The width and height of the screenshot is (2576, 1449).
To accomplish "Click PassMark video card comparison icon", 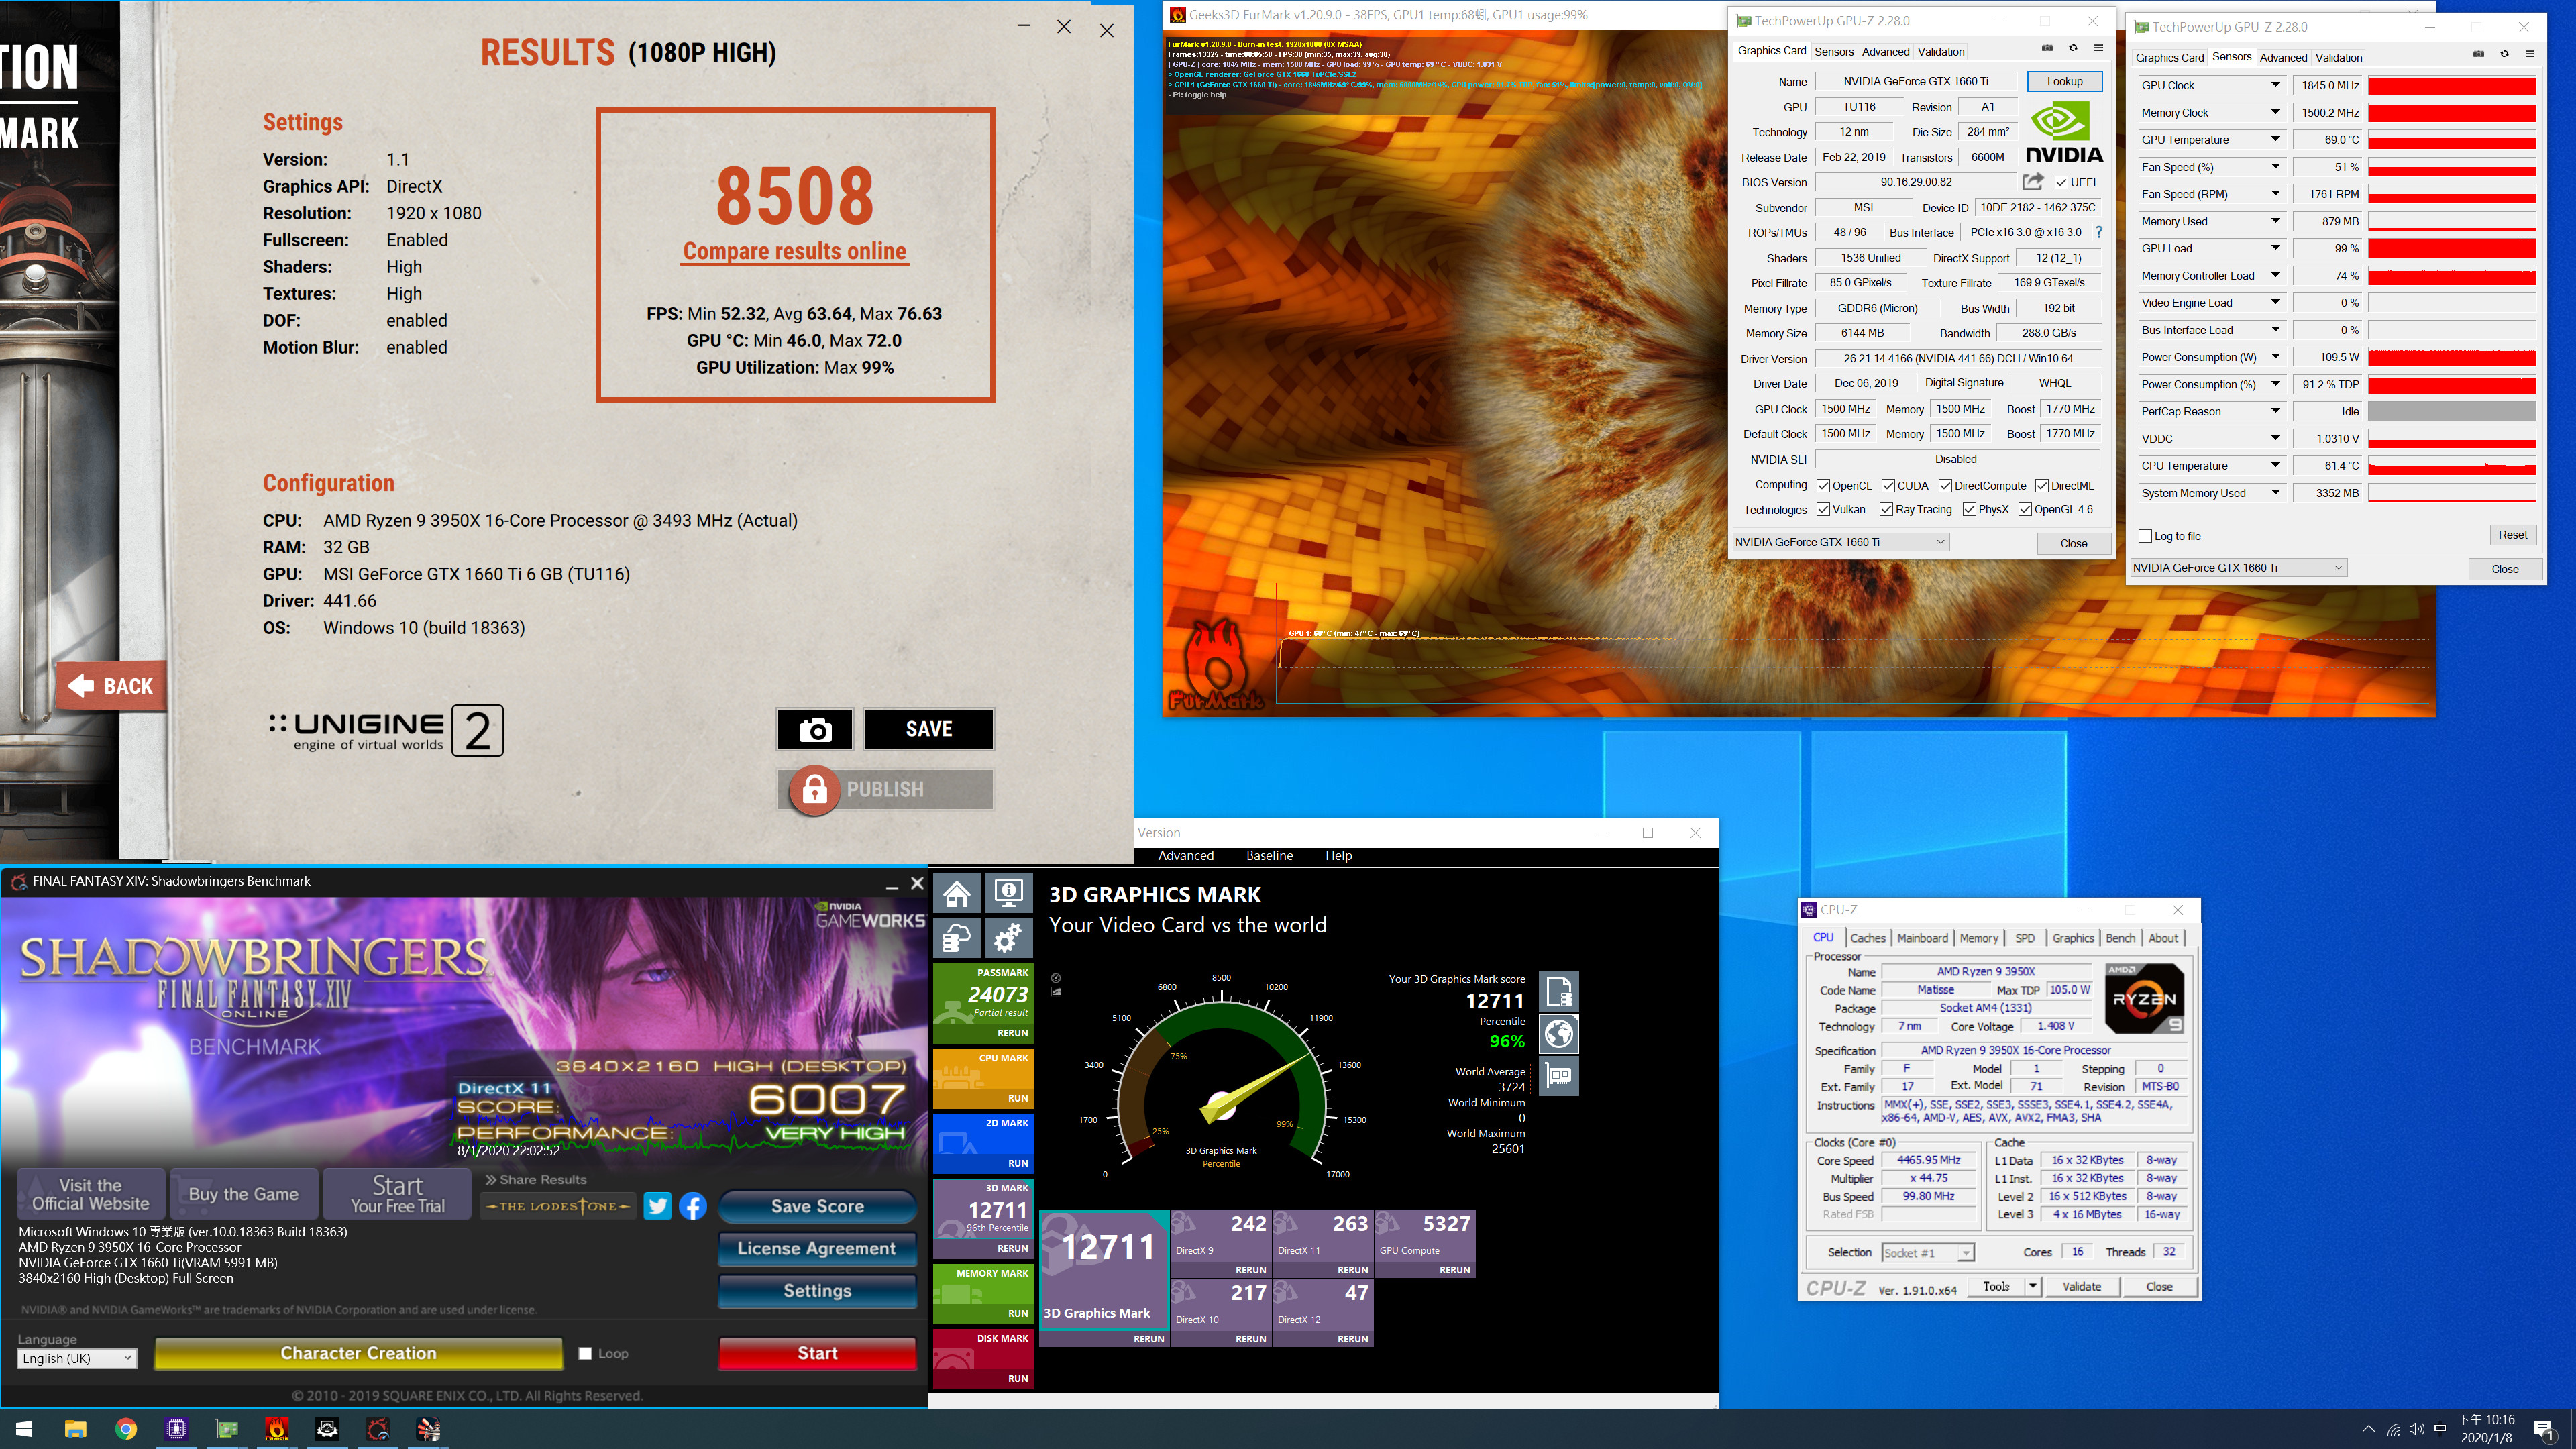I will coord(1558,1076).
